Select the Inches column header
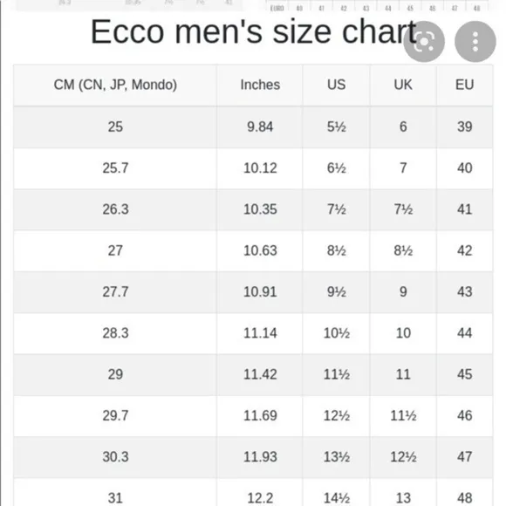Viewport: 506px width, 506px height. coord(260,85)
